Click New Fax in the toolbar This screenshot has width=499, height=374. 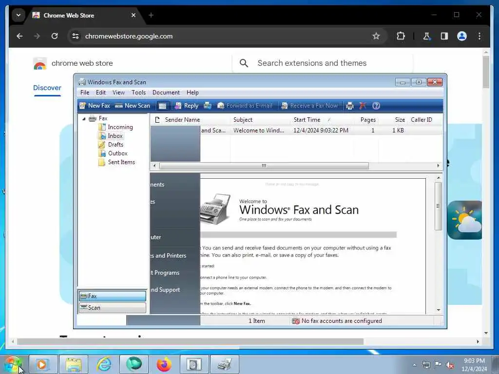point(95,106)
